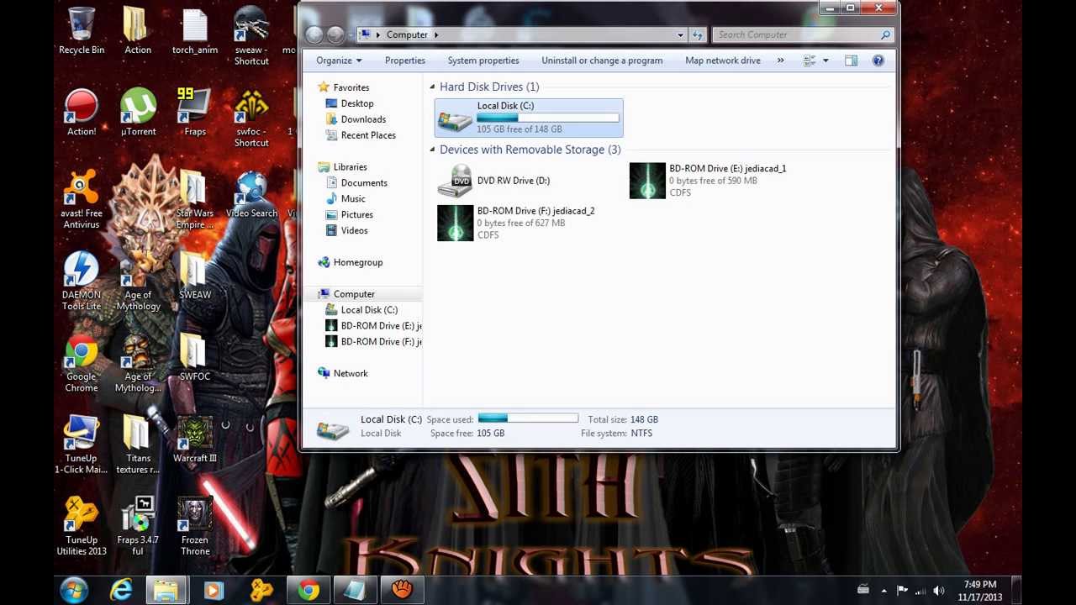Open Recent Places in sidebar
1076x605 pixels.
tap(361, 135)
